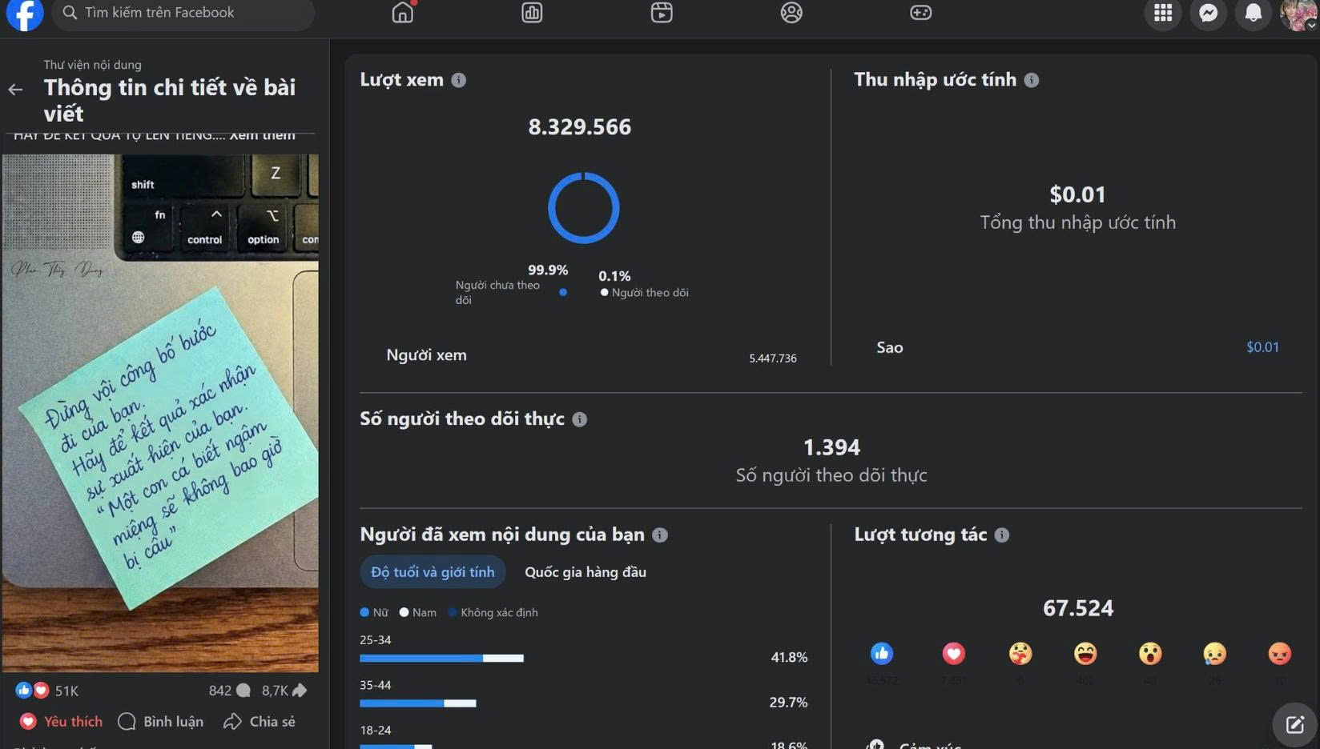Select the Độ tuổi và giới tính tab
Viewport: 1320px width, 749px height.
click(x=433, y=572)
